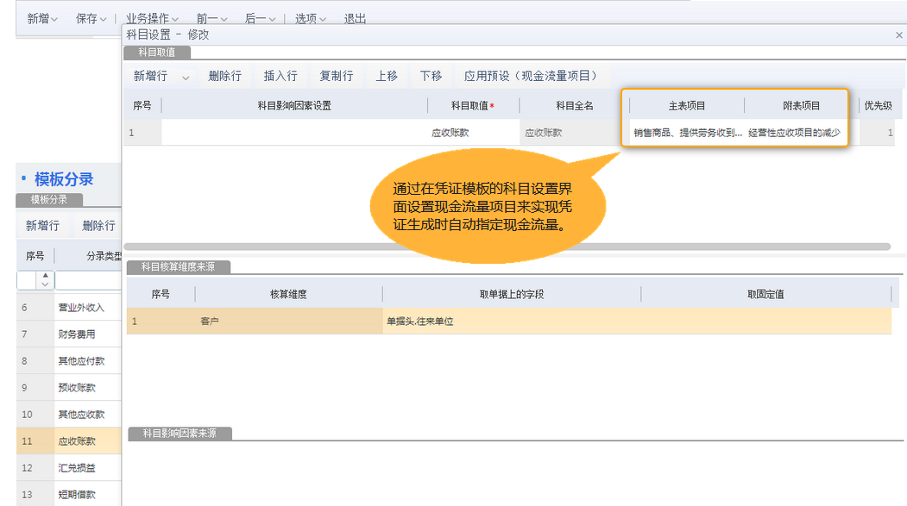Expand the 业务操作 menu
Viewport: 907px width, 506px height.
point(152,18)
